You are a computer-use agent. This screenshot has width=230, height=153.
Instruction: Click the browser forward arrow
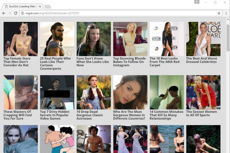click(x=10, y=13)
